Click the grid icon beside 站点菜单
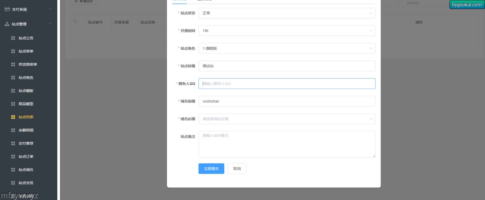Viewport: 485px width, 200px height. (x=13, y=51)
